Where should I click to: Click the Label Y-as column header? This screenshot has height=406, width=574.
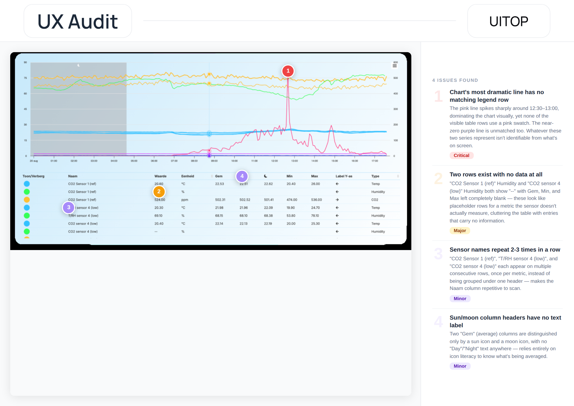344,176
